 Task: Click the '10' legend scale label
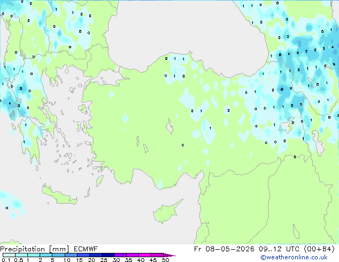tap(67, 260)
